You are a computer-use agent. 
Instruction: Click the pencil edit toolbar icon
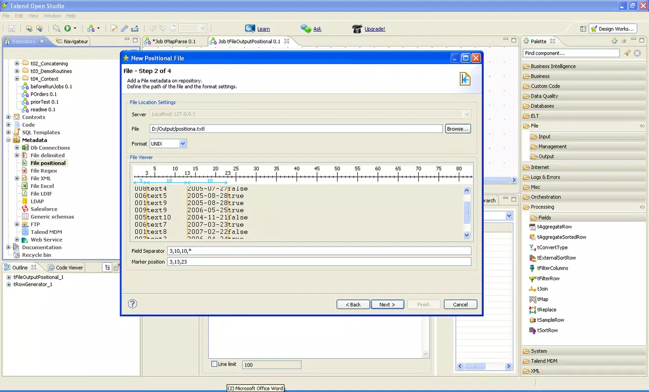[x=114, y=28]
